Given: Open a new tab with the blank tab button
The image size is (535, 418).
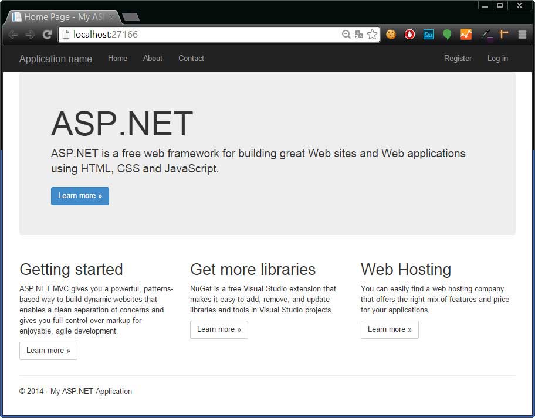Looking at the screenshot, I should pos(131,17).
